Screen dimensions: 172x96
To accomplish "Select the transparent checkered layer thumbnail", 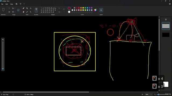I will tap(166, 26).
